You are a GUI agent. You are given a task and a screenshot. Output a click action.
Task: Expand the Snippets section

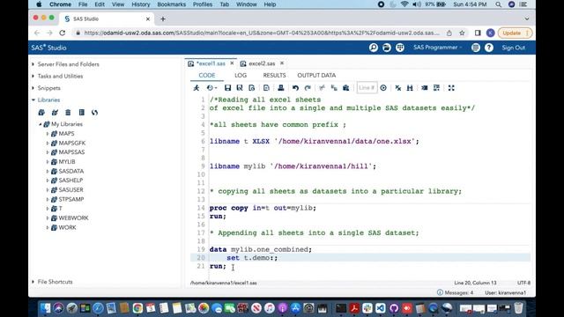tap(33, 88)
